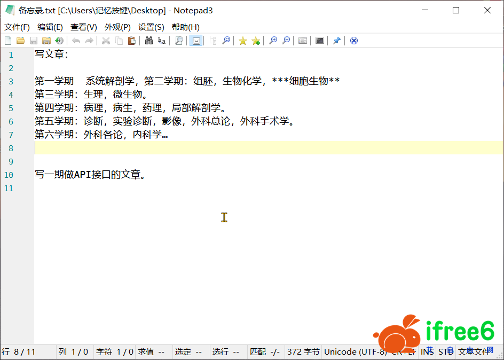Click the 行 8 / 11 status field

coord(19,351)
